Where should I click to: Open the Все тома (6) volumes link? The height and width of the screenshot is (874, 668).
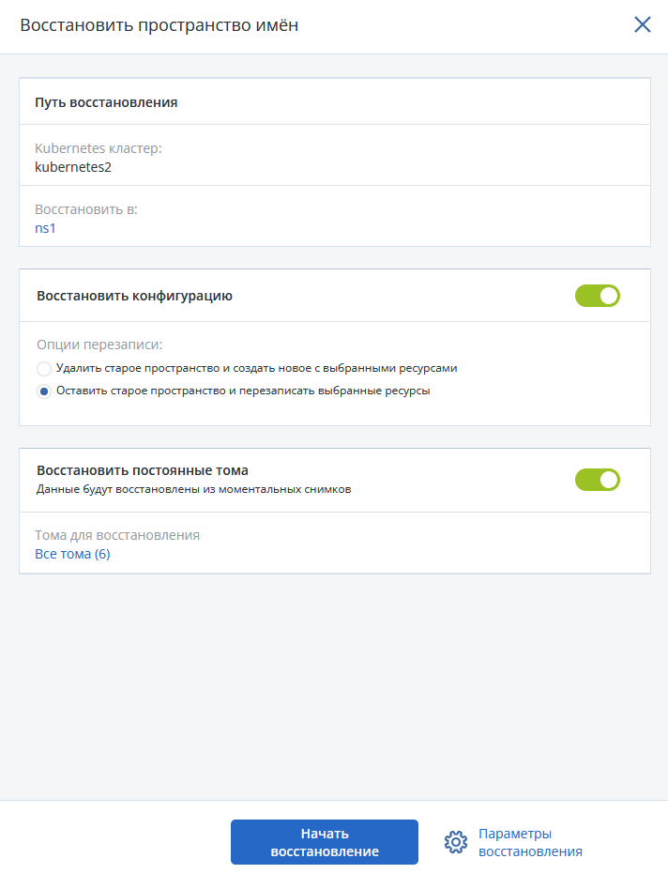72,554
